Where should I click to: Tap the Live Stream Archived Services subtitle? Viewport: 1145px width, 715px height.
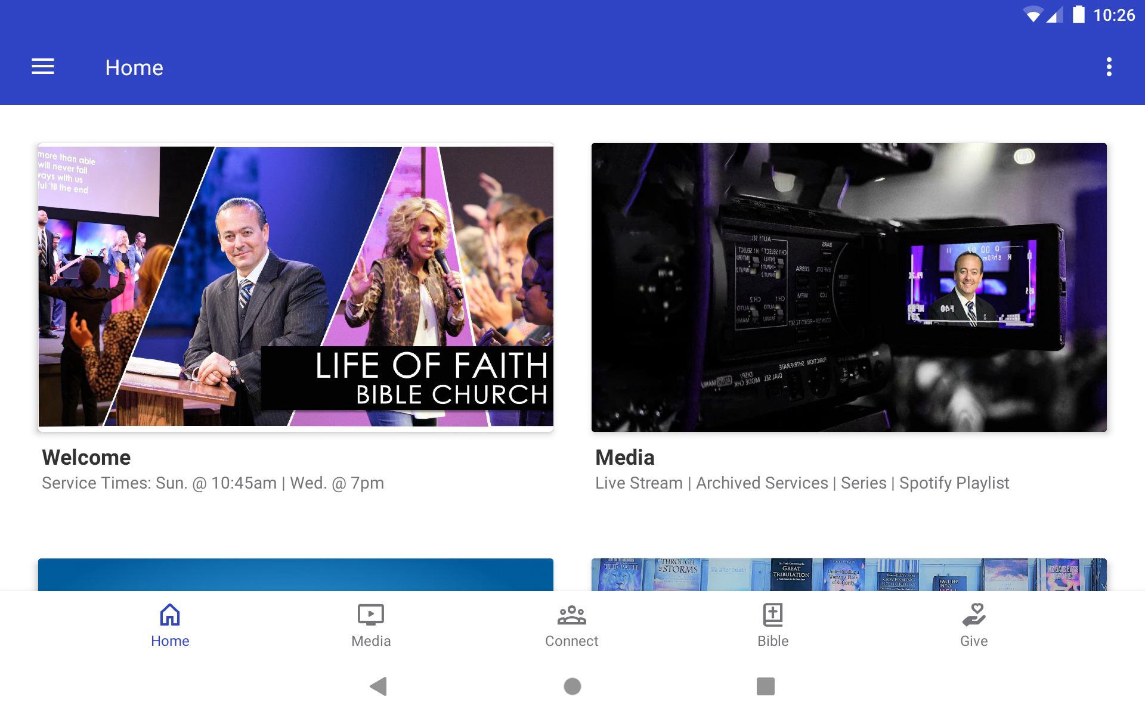click(801, 483)
